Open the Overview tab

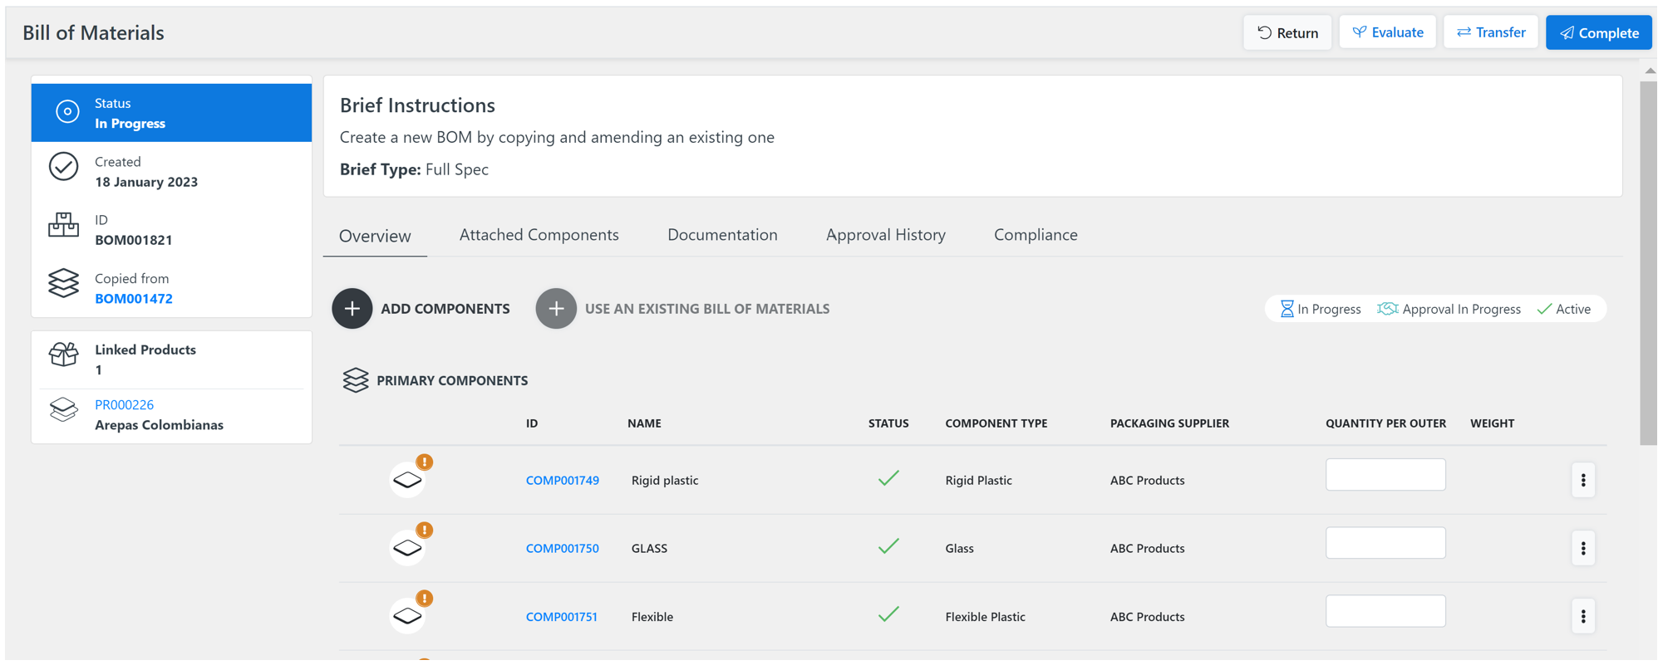[375, 236]
